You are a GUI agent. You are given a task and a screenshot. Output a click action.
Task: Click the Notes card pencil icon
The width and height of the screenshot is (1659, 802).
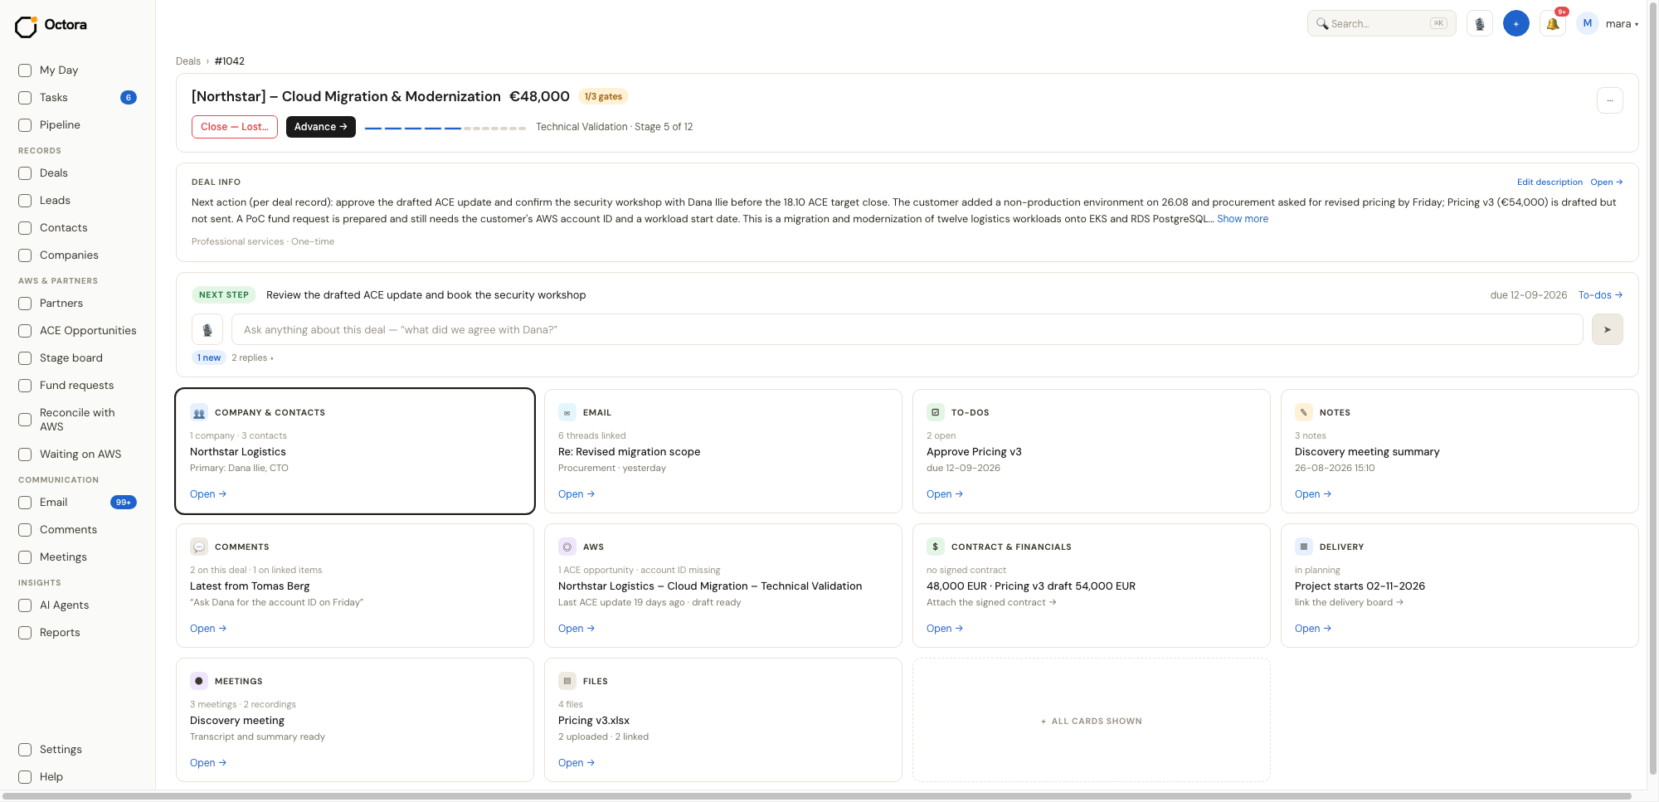[x=1304, y=413]
